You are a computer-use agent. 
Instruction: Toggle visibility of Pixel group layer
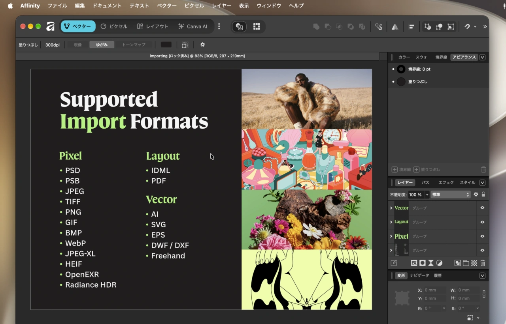482,236
